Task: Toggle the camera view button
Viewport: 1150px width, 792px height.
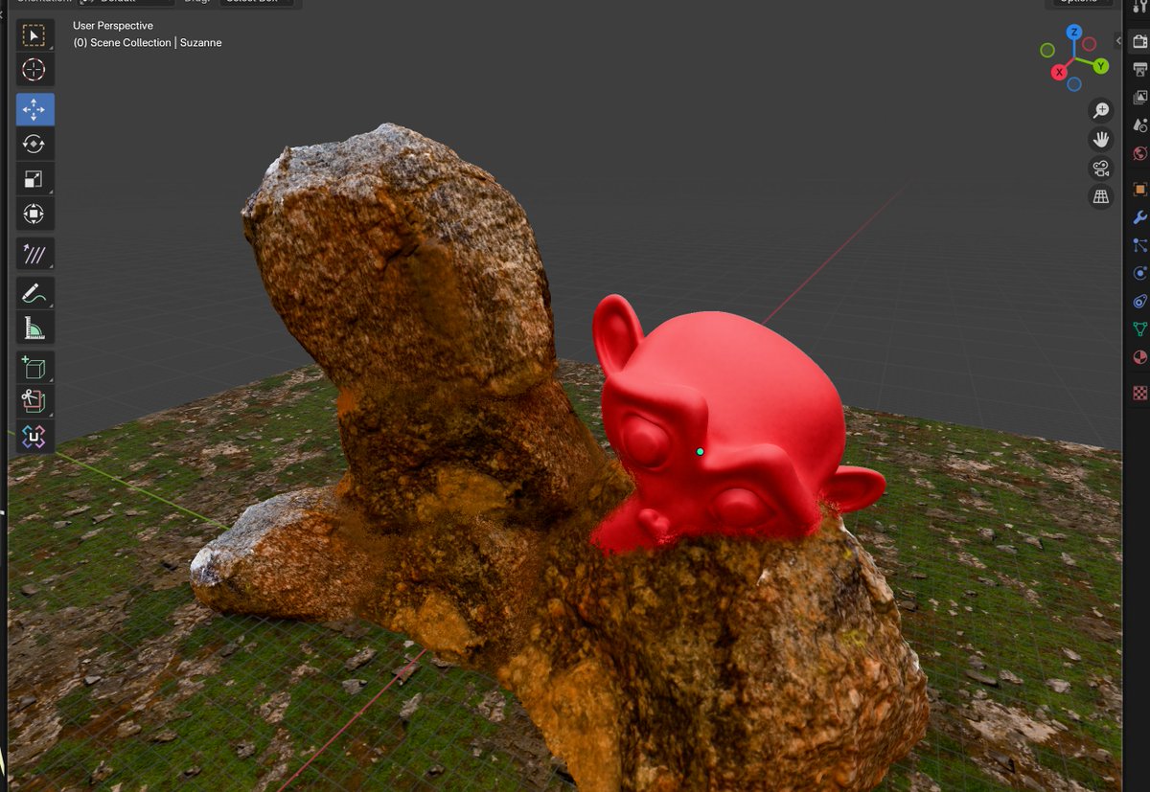Action: pyautogui.click(x=1101, y=169)
